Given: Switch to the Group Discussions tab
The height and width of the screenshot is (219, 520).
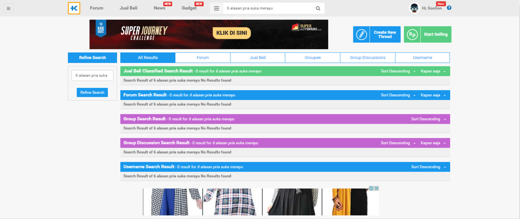Looking at the screenshot, I should (x=368, y=58).
